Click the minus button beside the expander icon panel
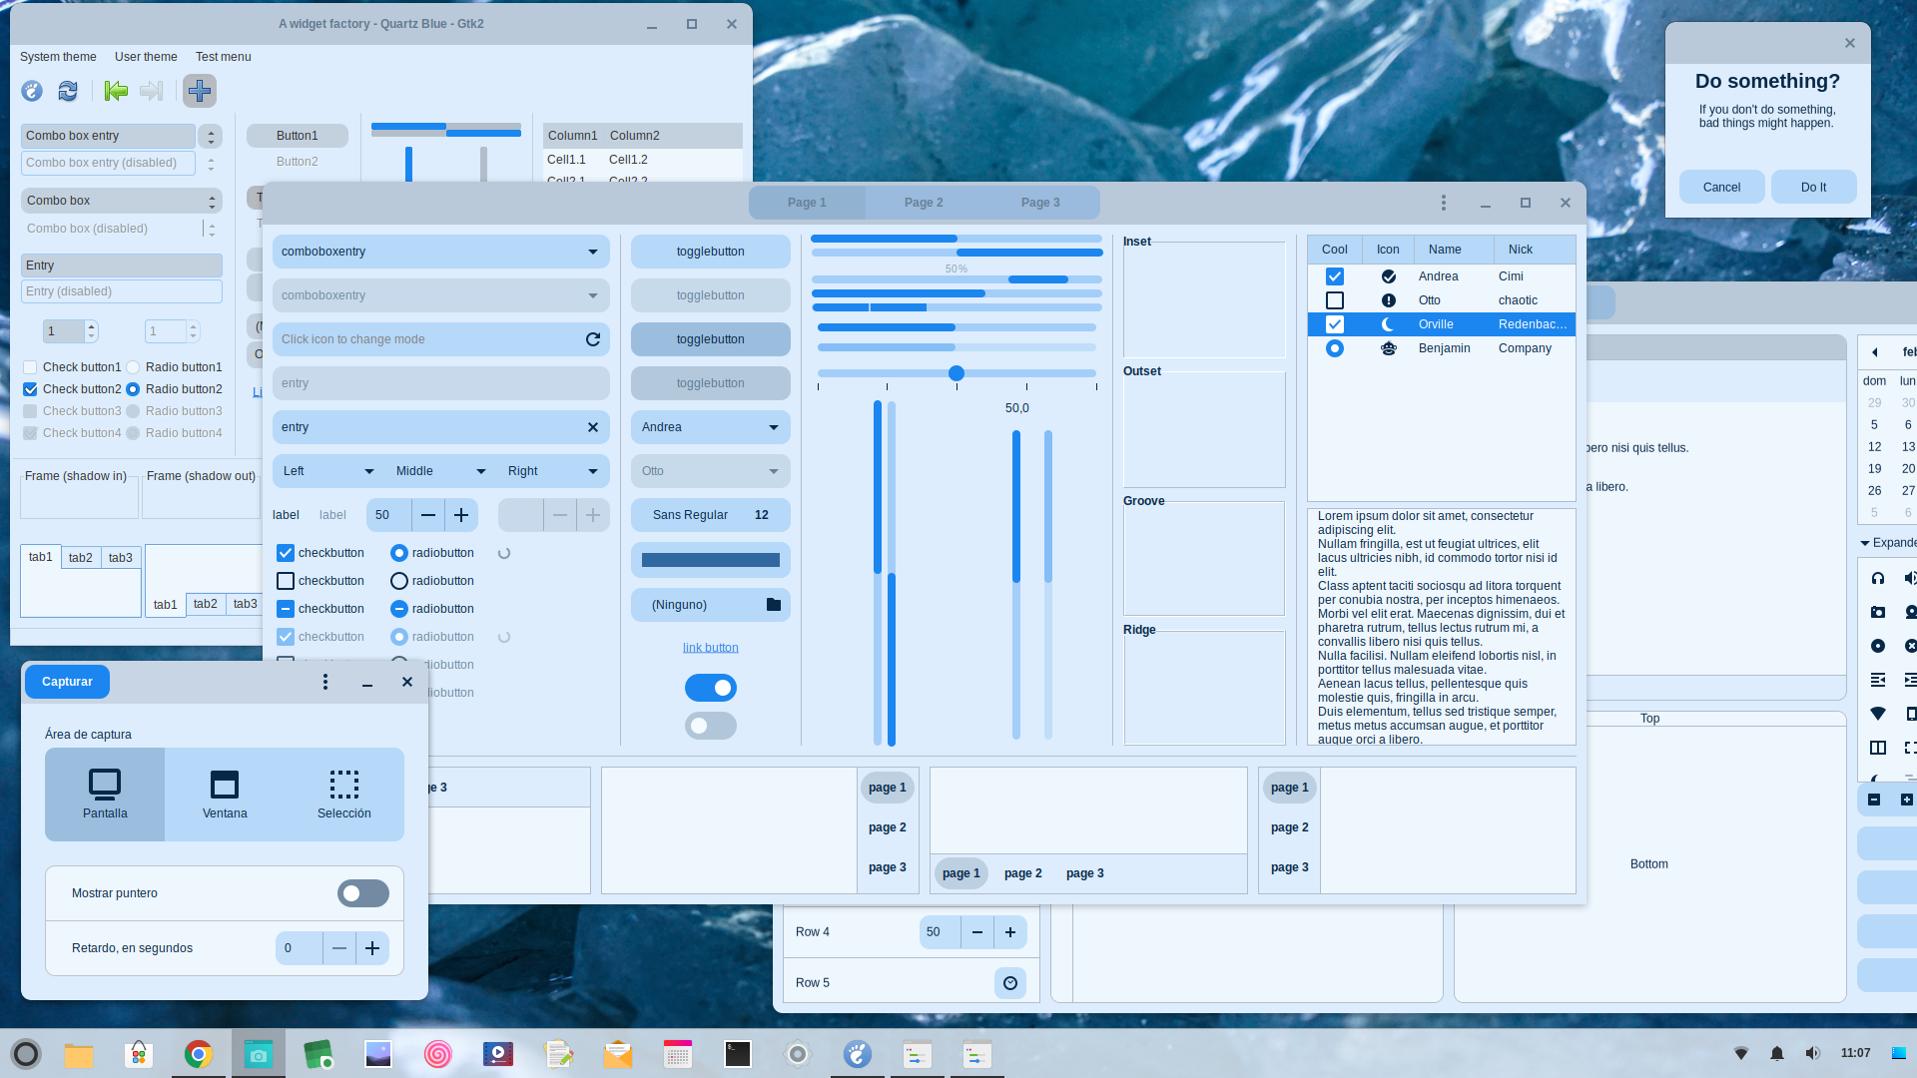1917x1078 pixels. pyautogui.click(x=1874, y=800)
